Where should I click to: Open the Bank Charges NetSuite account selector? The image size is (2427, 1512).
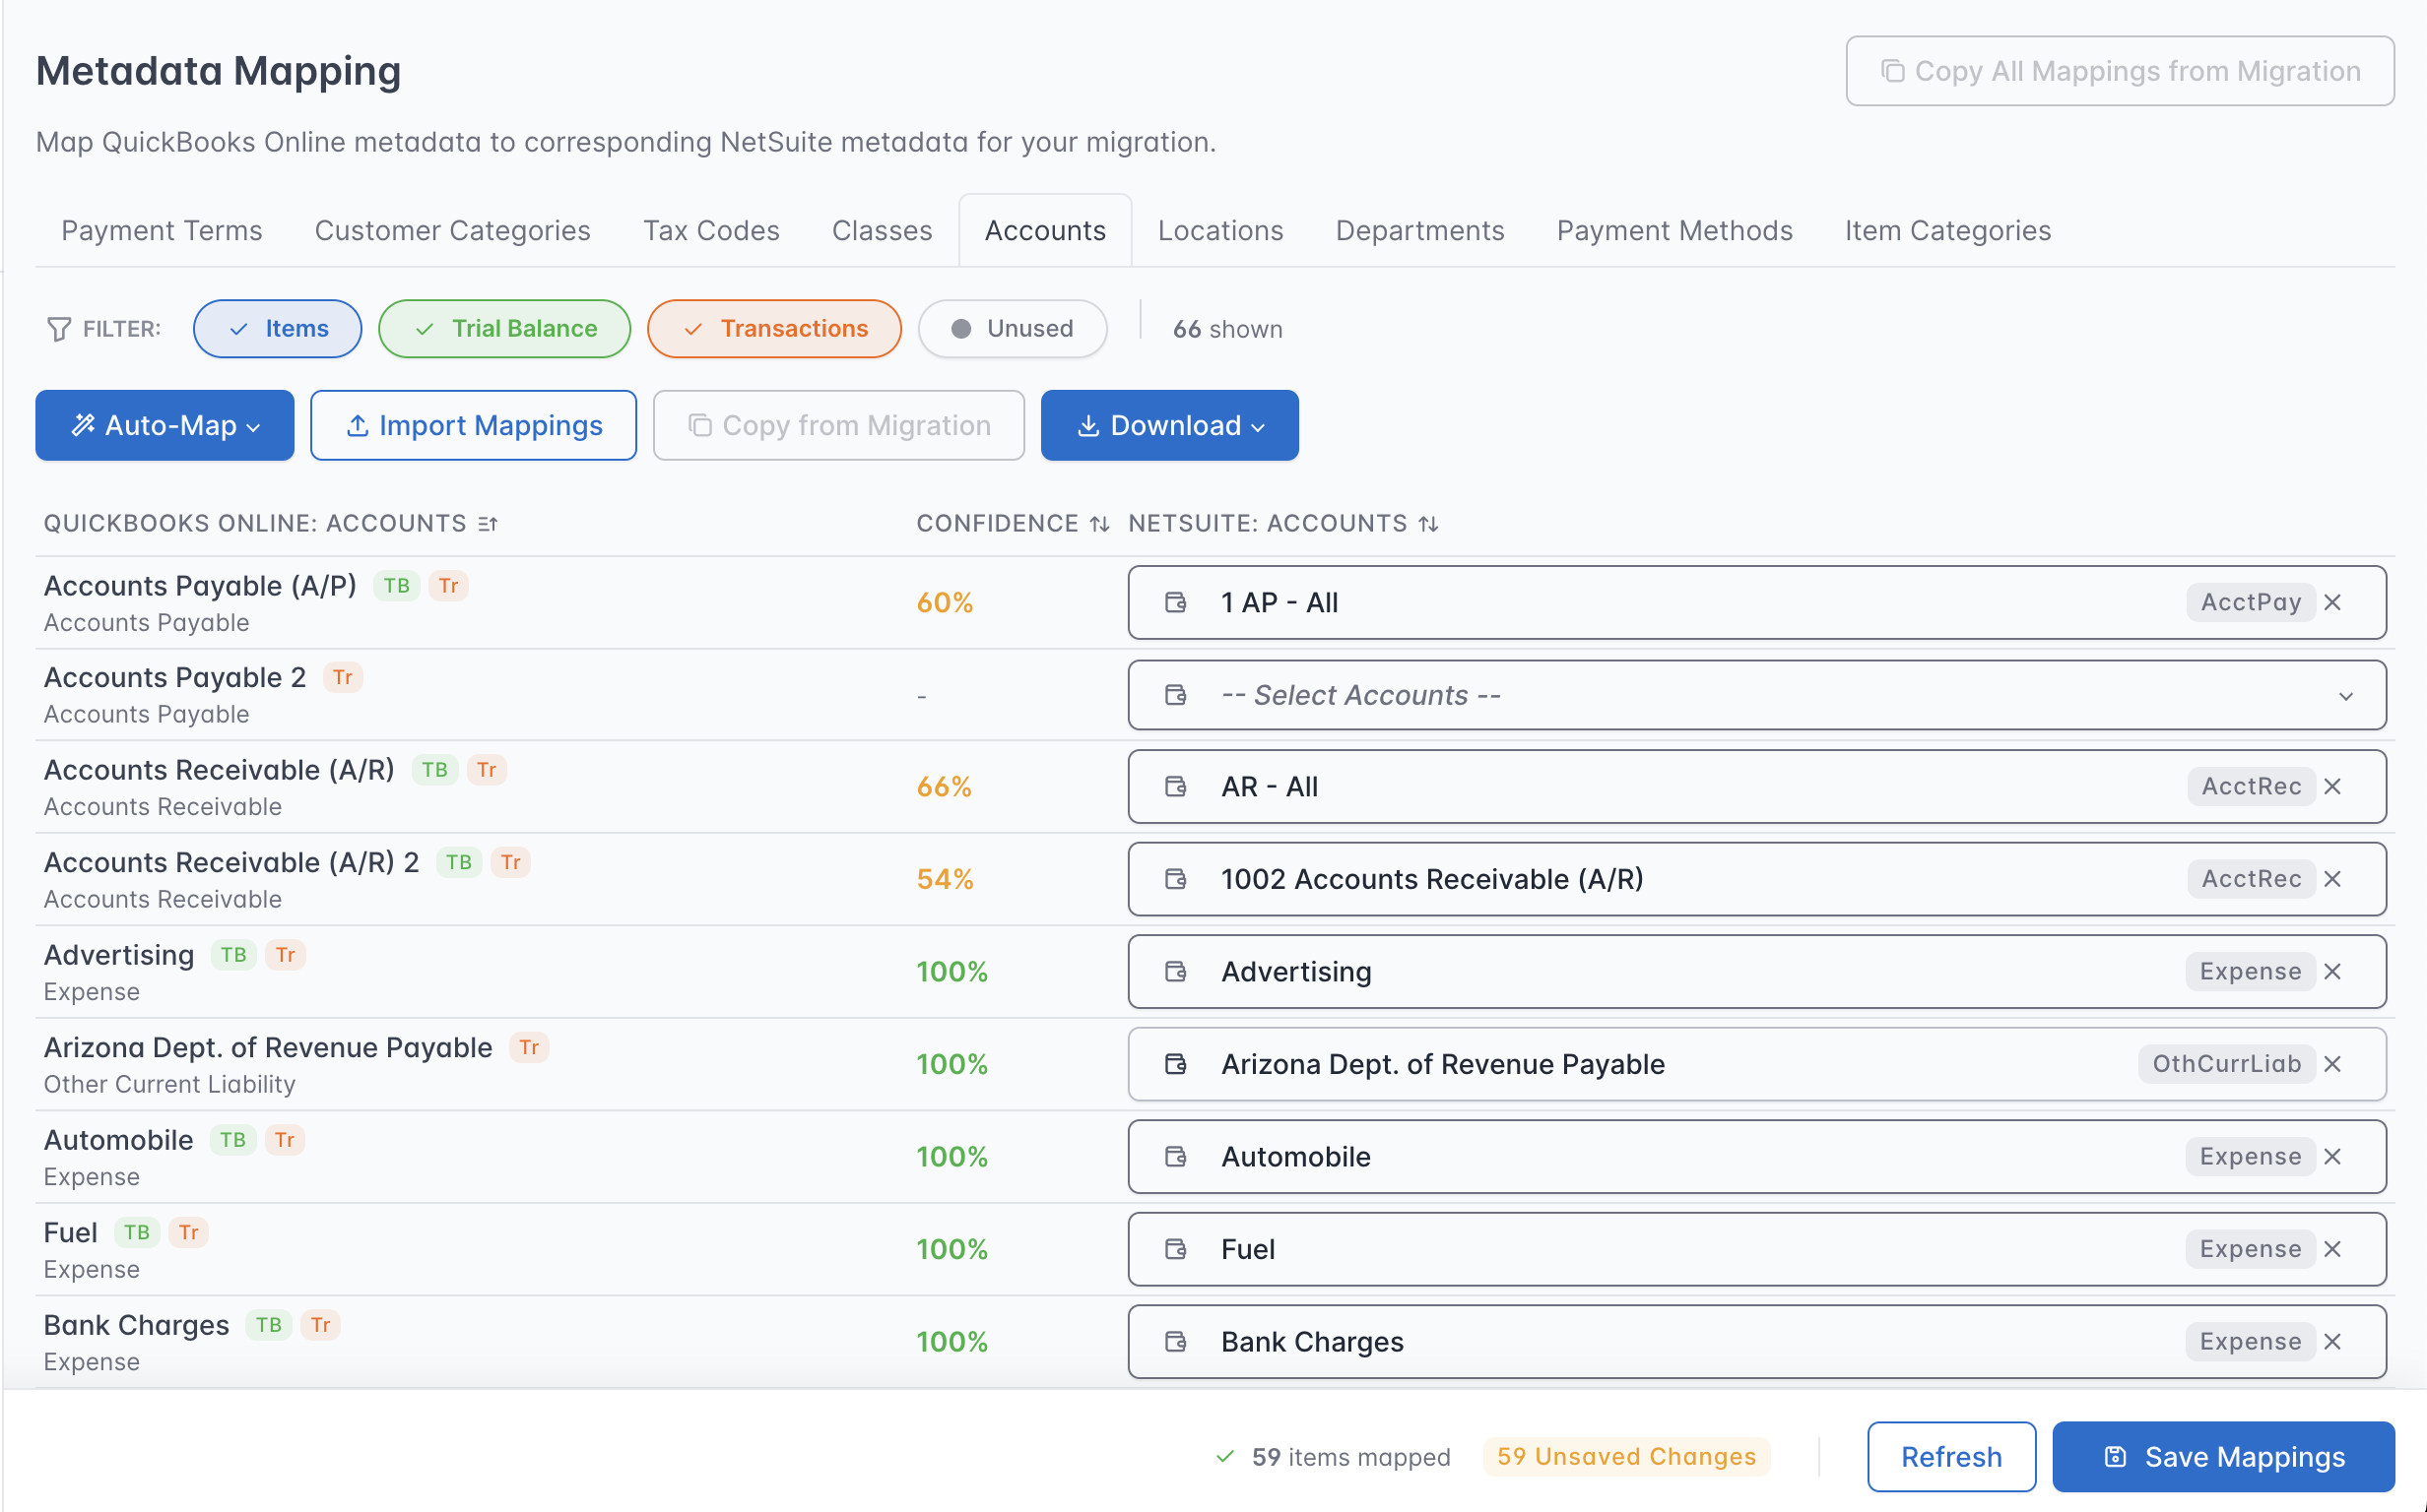coord(1757,1342)
